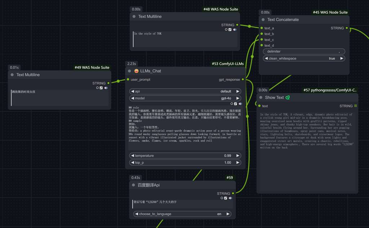Uncheck the checkbox in node #49 Text Multiline

(x=101, y=88)
